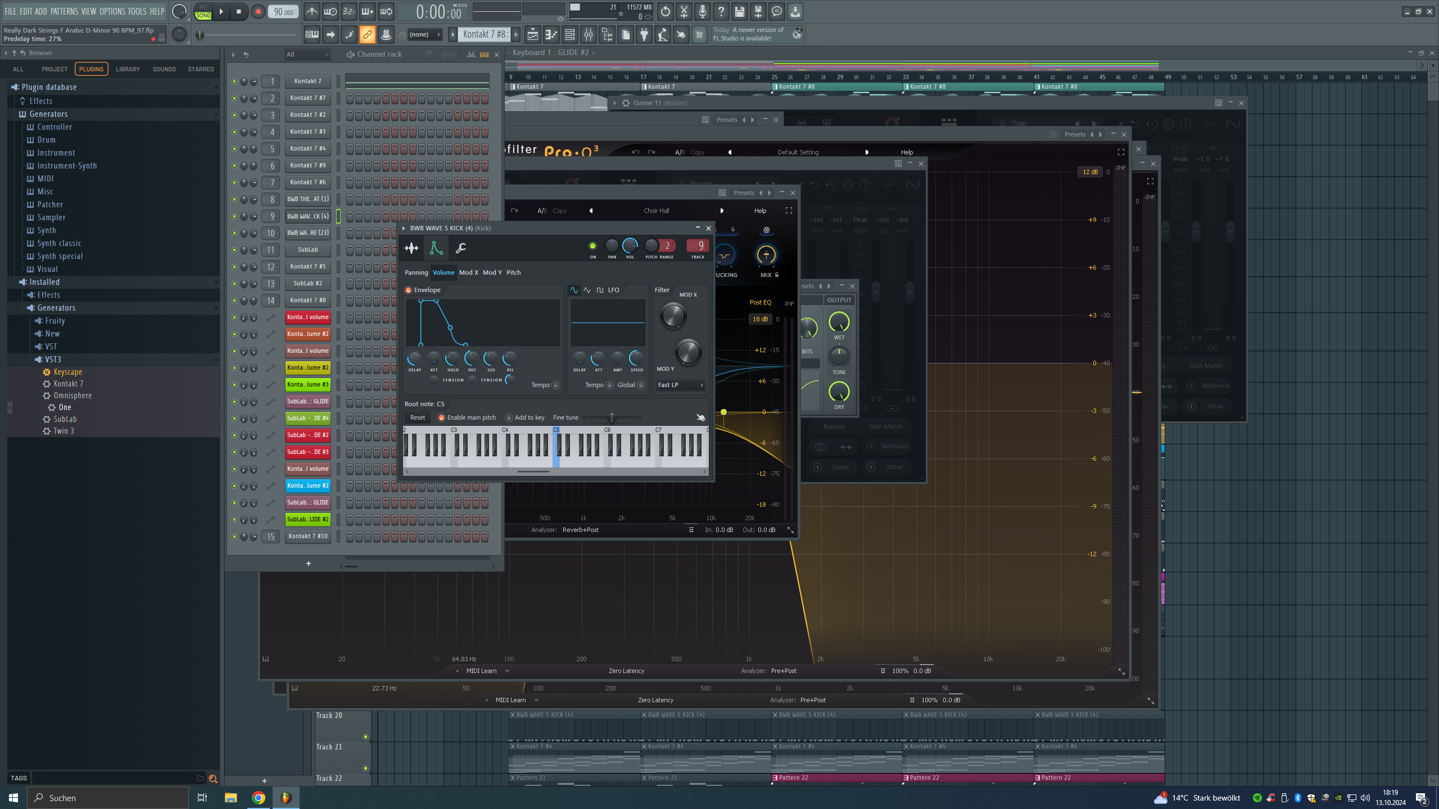
Task: Open the Playlist view icon
Action: (x=532, y=35)
